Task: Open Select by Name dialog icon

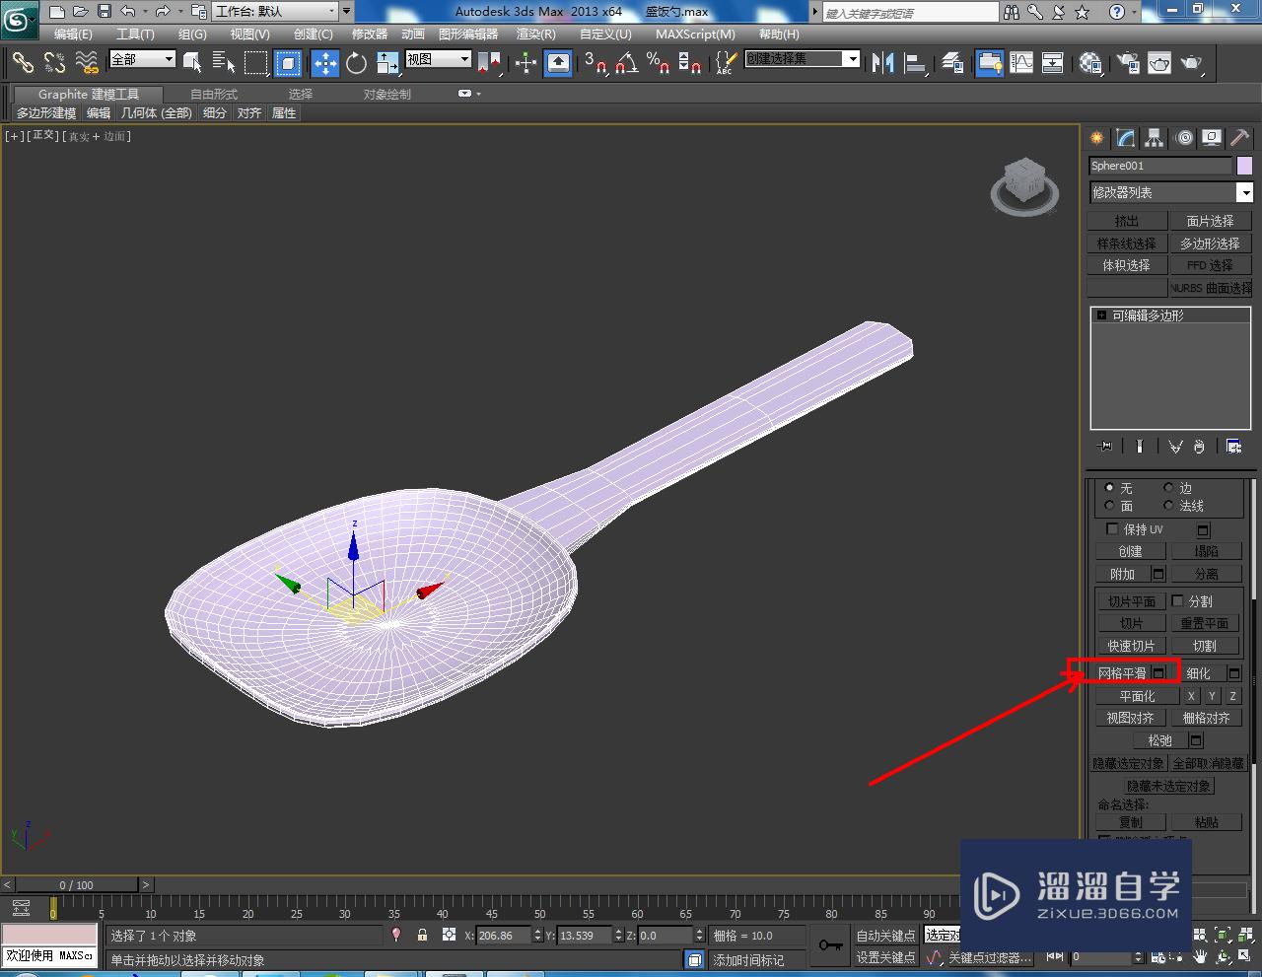Action: [224, 63]
